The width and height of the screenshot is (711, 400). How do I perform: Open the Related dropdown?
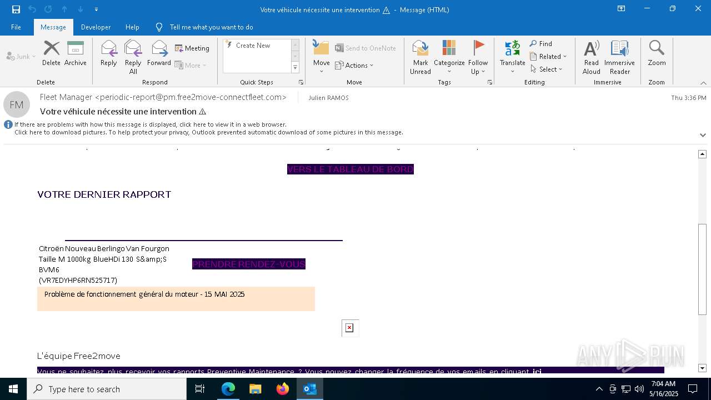click(548, 56)
